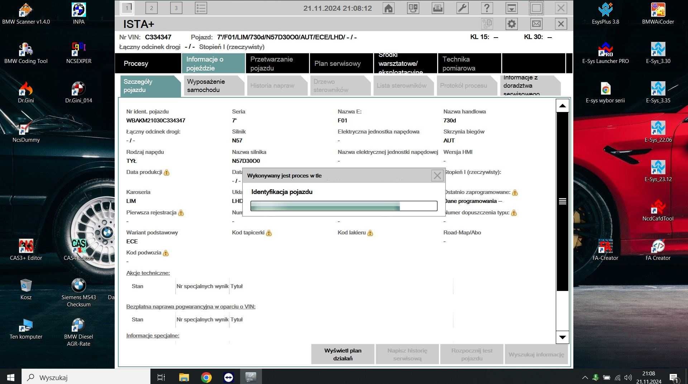Open Plan serwisowy tab
688x384 pixels.
point(341,63)
